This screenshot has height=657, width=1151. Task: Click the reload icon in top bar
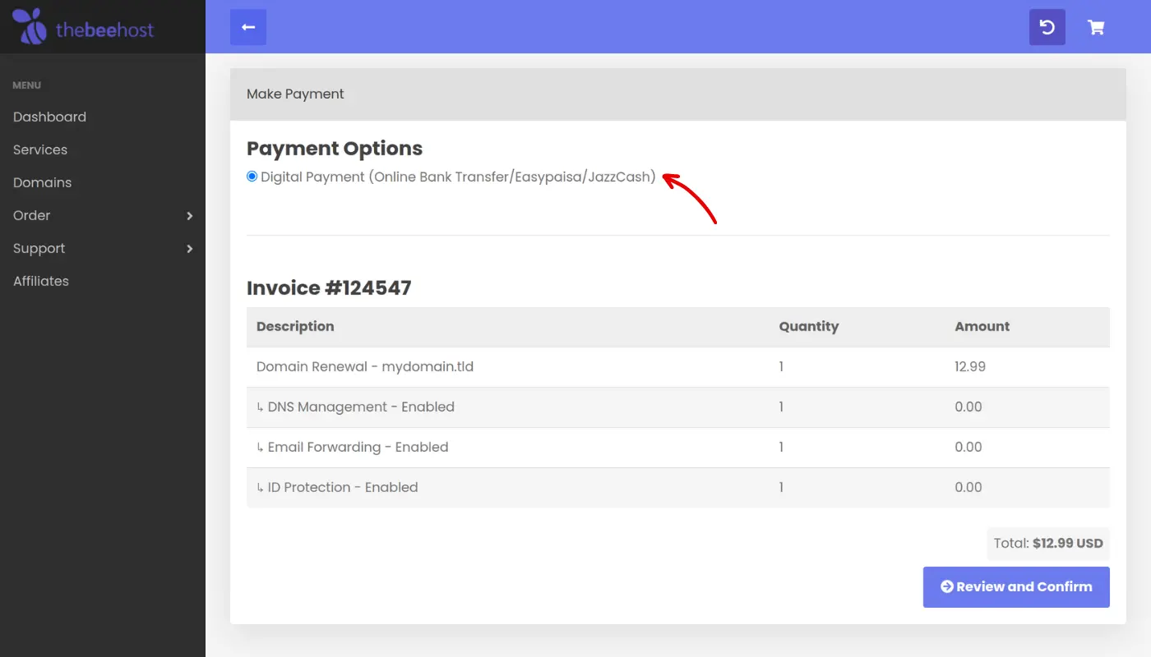tap(1047, 27)
